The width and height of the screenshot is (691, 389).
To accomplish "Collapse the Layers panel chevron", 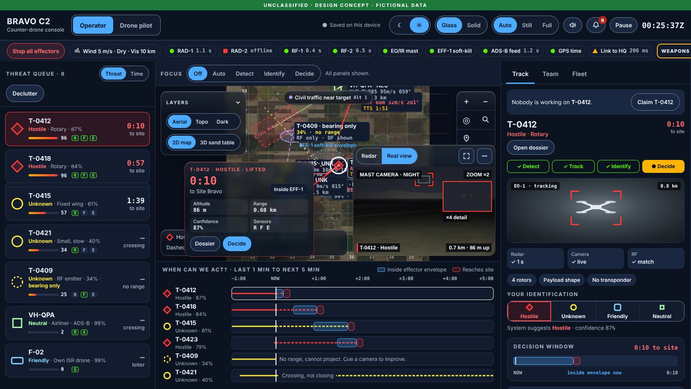I will click(x=238, y=102).
